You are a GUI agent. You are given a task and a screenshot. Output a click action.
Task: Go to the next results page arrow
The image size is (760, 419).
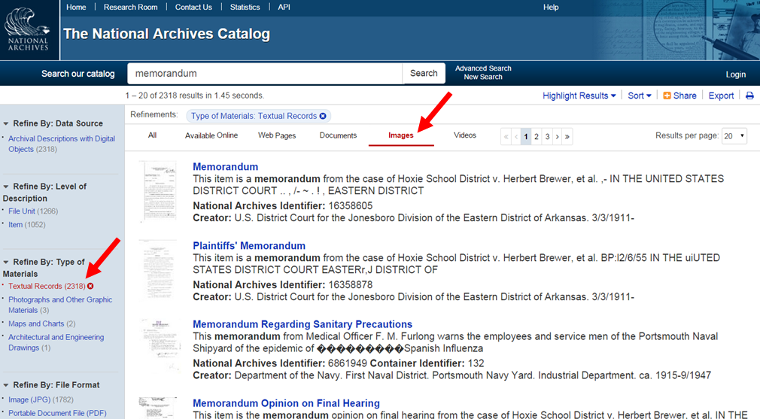coord(558,137)
